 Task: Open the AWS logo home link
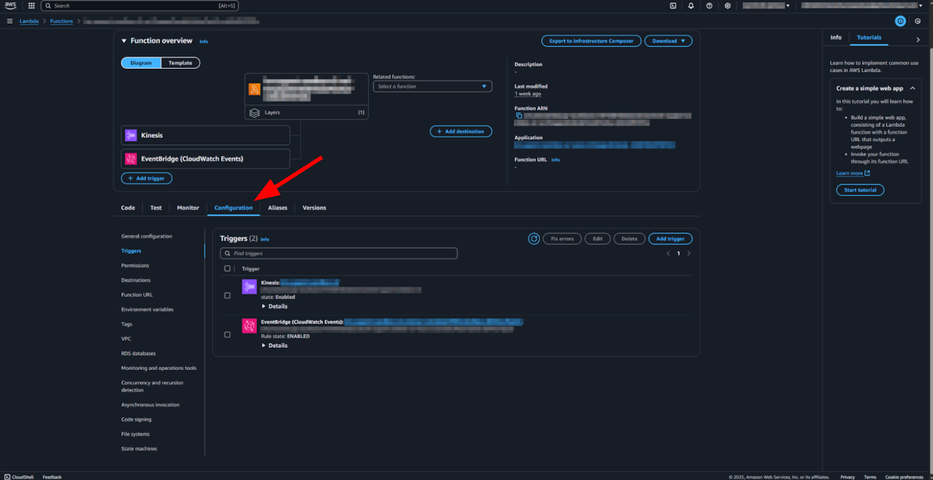(x=10, y=5)
